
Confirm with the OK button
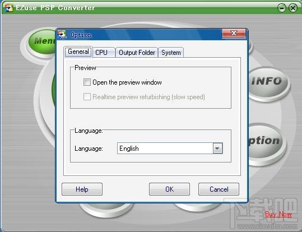click(x=169, y=189)
